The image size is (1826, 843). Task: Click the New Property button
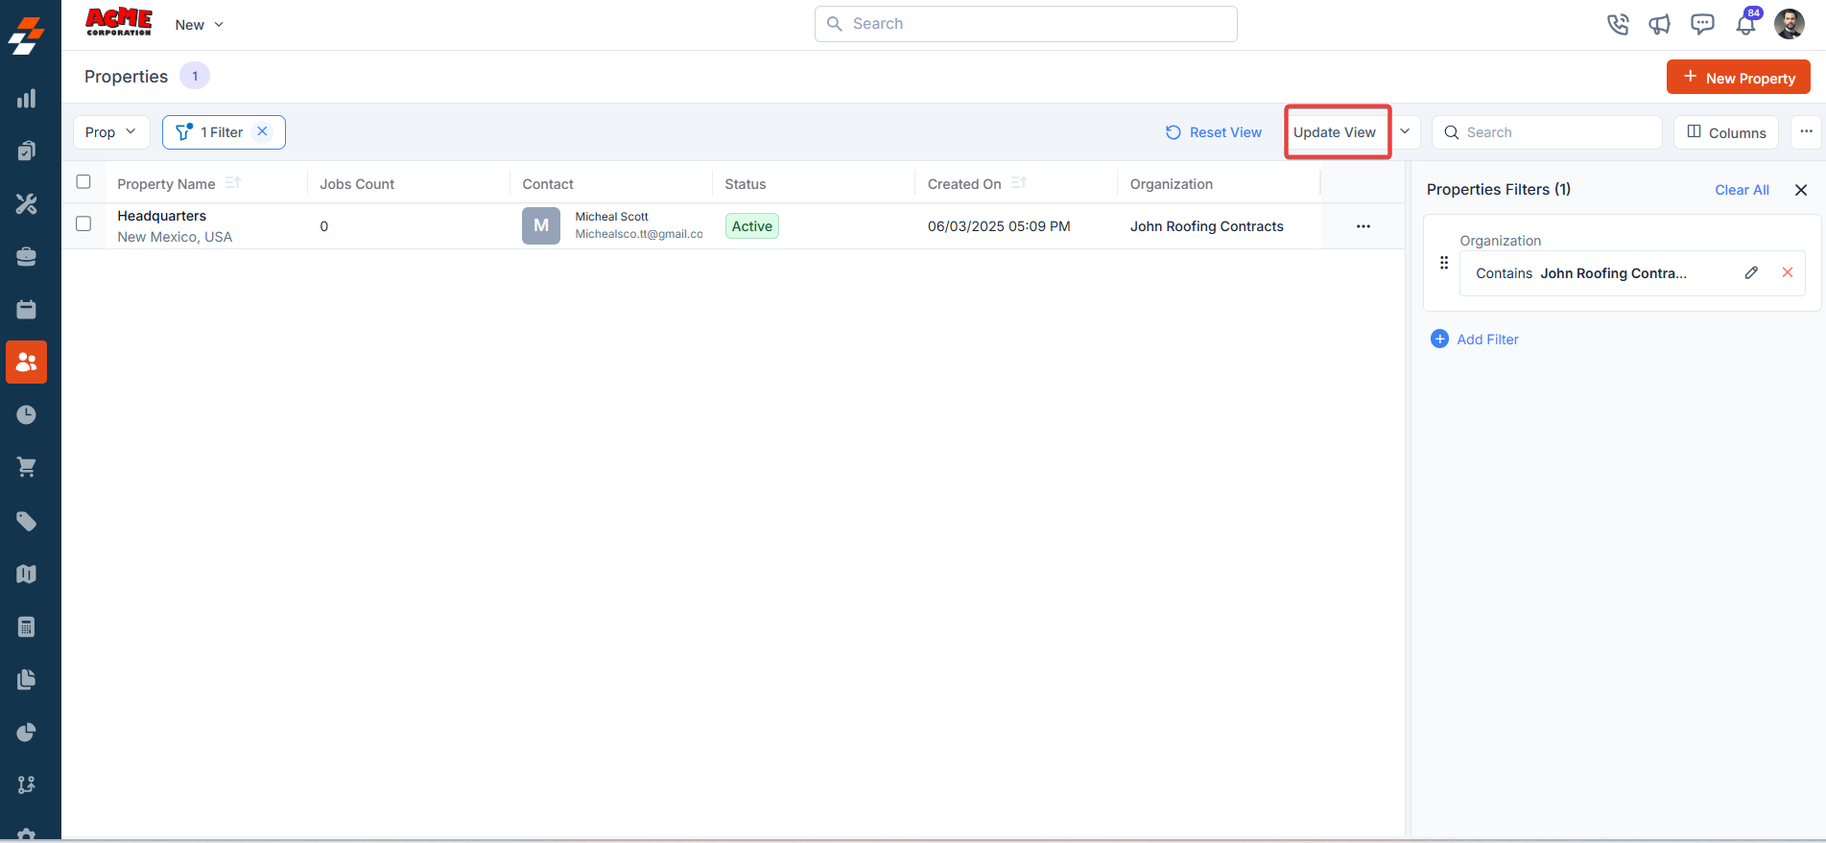click(x=1739, y=78)
